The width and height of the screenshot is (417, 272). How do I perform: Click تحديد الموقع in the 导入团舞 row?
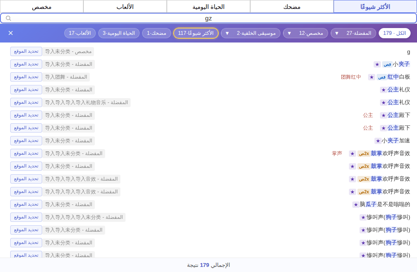[x=26, y=77]
